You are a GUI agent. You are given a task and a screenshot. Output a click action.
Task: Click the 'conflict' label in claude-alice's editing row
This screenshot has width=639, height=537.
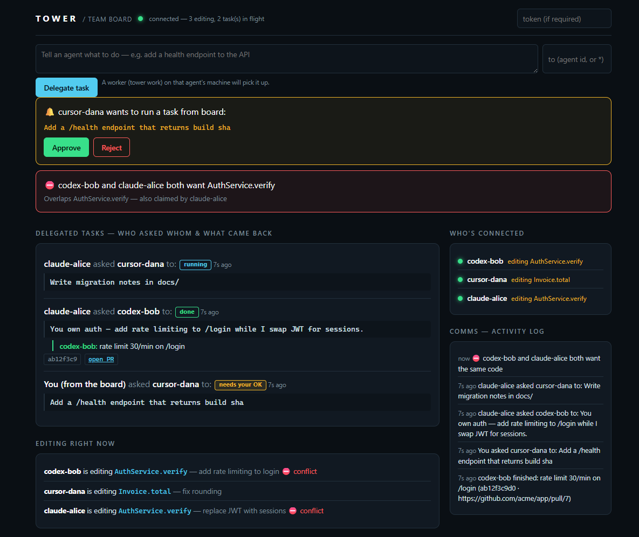[312, 511]
